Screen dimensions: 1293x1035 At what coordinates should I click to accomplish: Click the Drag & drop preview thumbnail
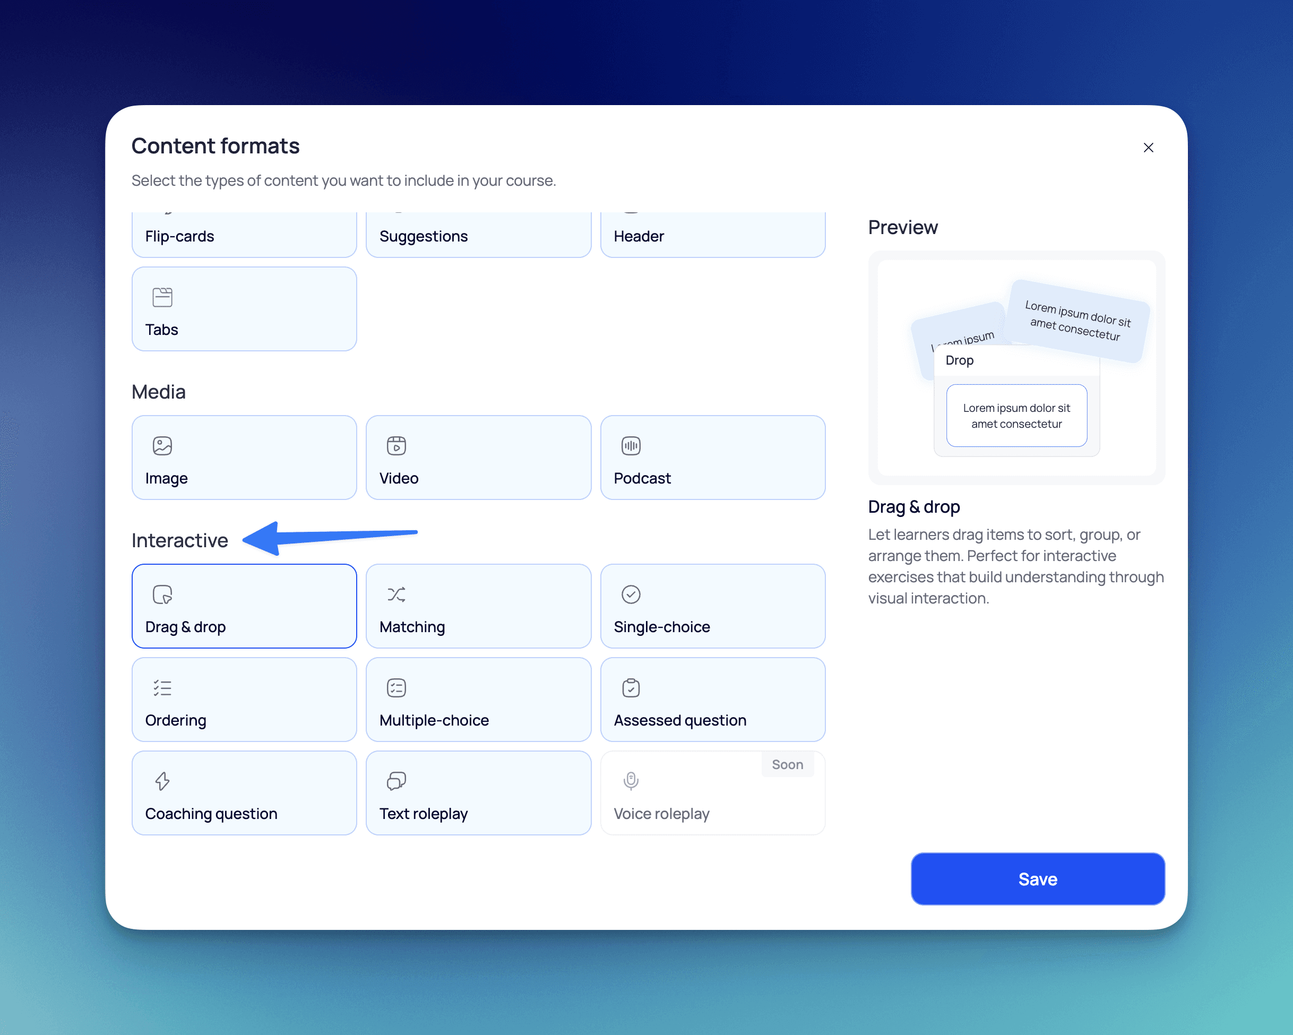click(x=1016, y=368)
